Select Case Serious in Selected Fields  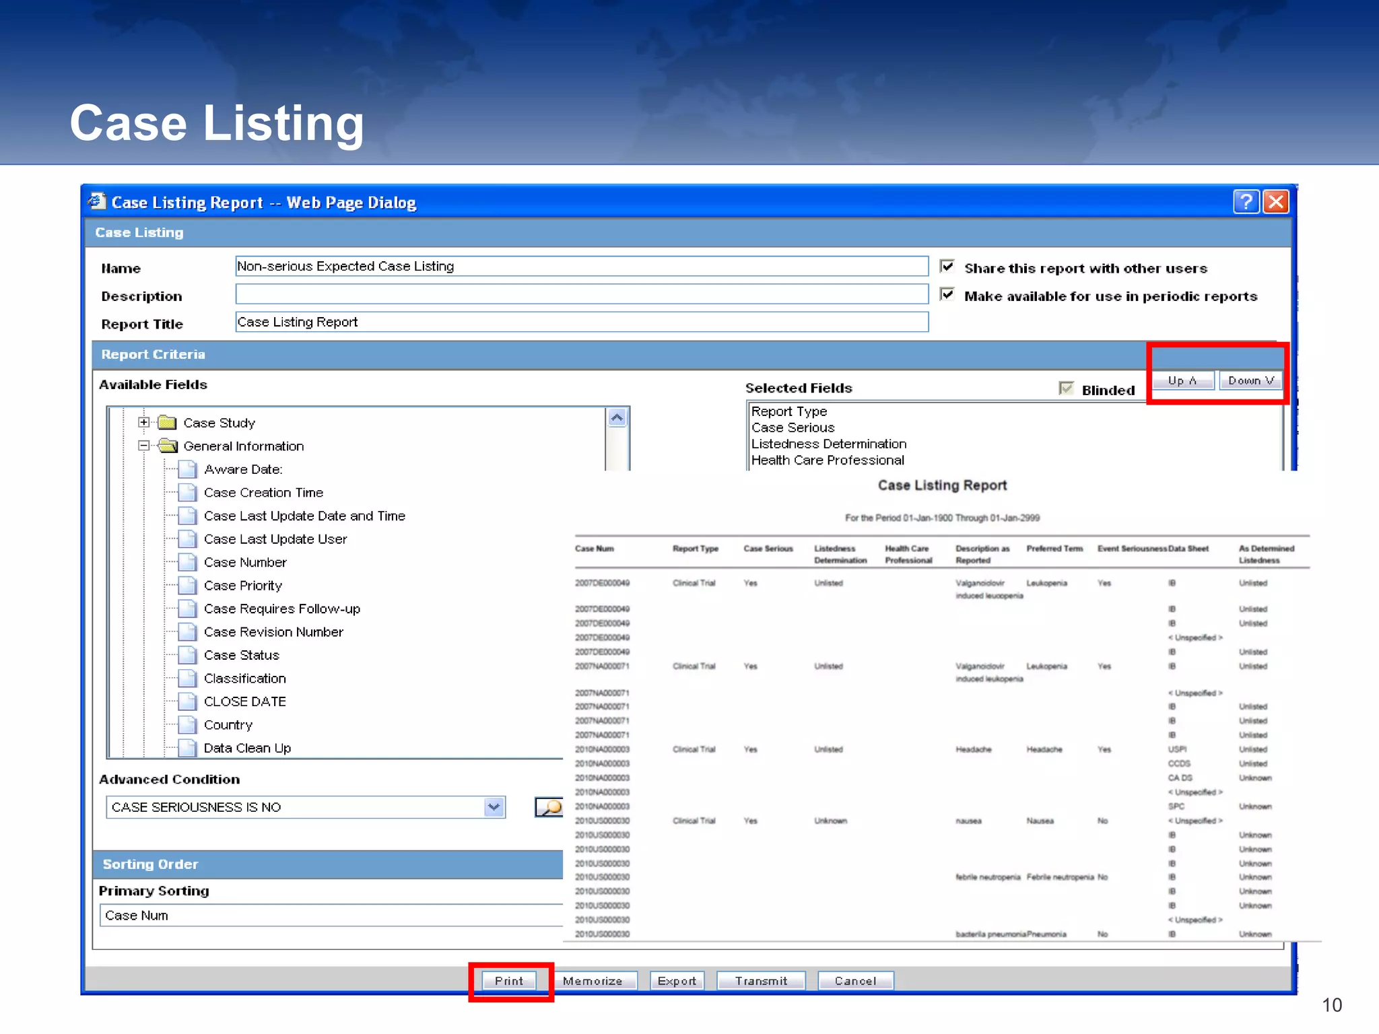pos(793,427)
